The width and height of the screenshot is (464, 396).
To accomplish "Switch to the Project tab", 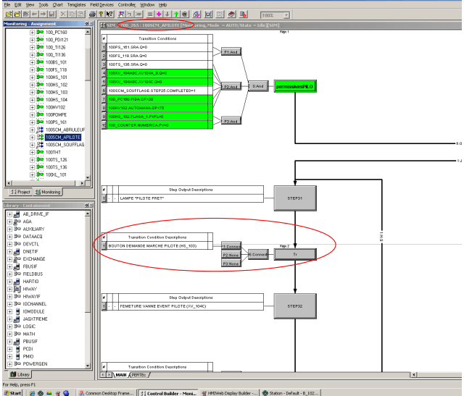I will tap(20, 192).
